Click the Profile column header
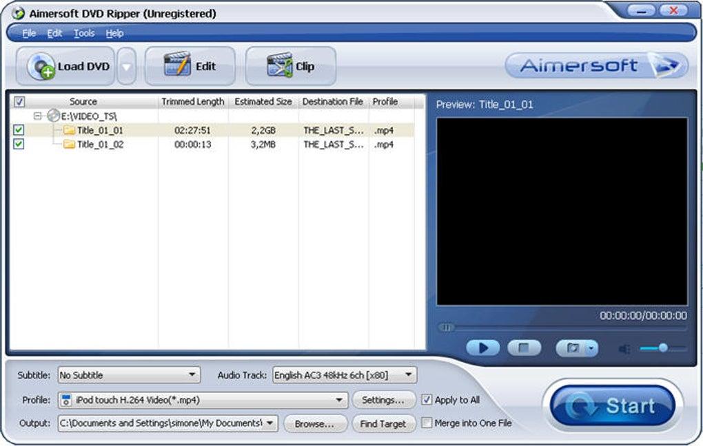Screen dimensions: 703x446 click(x=385, y=102)
